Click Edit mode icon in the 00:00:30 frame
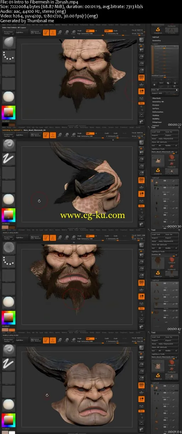This screenshot has height=434, width=182. (46, 135)
